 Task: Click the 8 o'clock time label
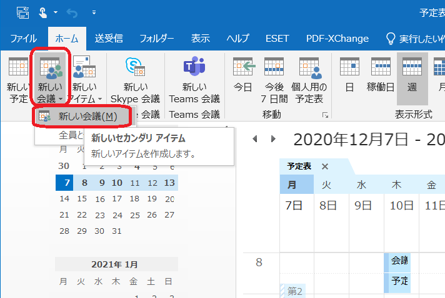coord(259,262)
